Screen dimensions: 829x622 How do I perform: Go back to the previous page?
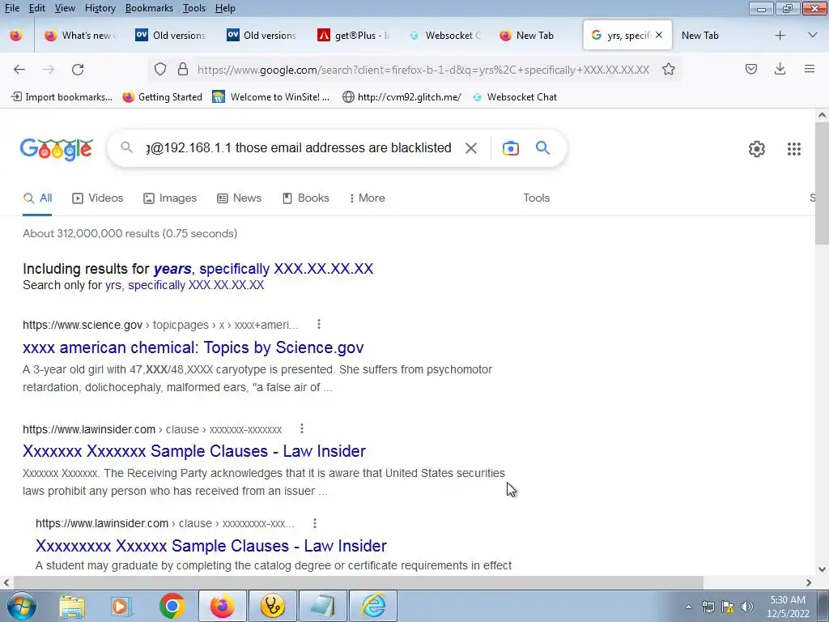click(19, 70)
